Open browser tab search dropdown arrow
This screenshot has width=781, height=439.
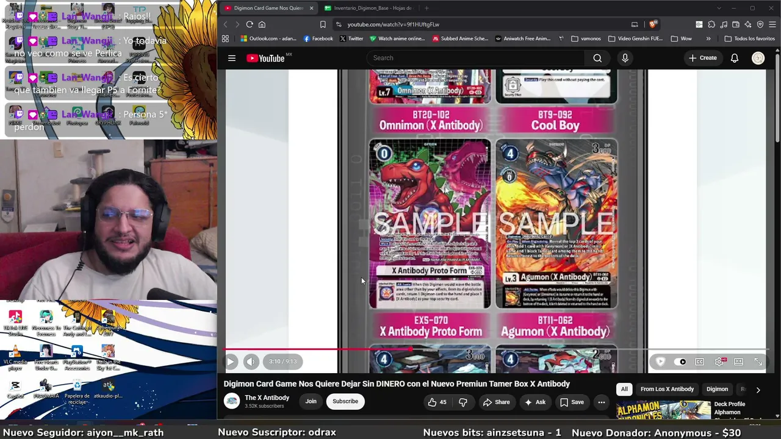[x=719, y=8]
